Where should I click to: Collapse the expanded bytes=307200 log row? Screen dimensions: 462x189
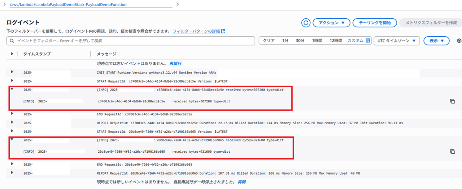tap(12, 89)
